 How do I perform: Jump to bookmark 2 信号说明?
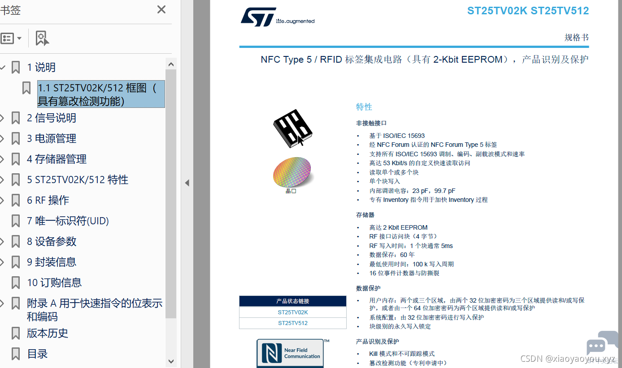point(52,118)
